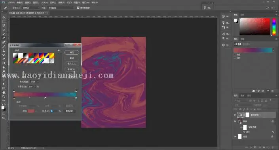Screen dimensions: 279x150
Task: Confirm gradient editor with the top OK button
Action: [x=72, y=52]
